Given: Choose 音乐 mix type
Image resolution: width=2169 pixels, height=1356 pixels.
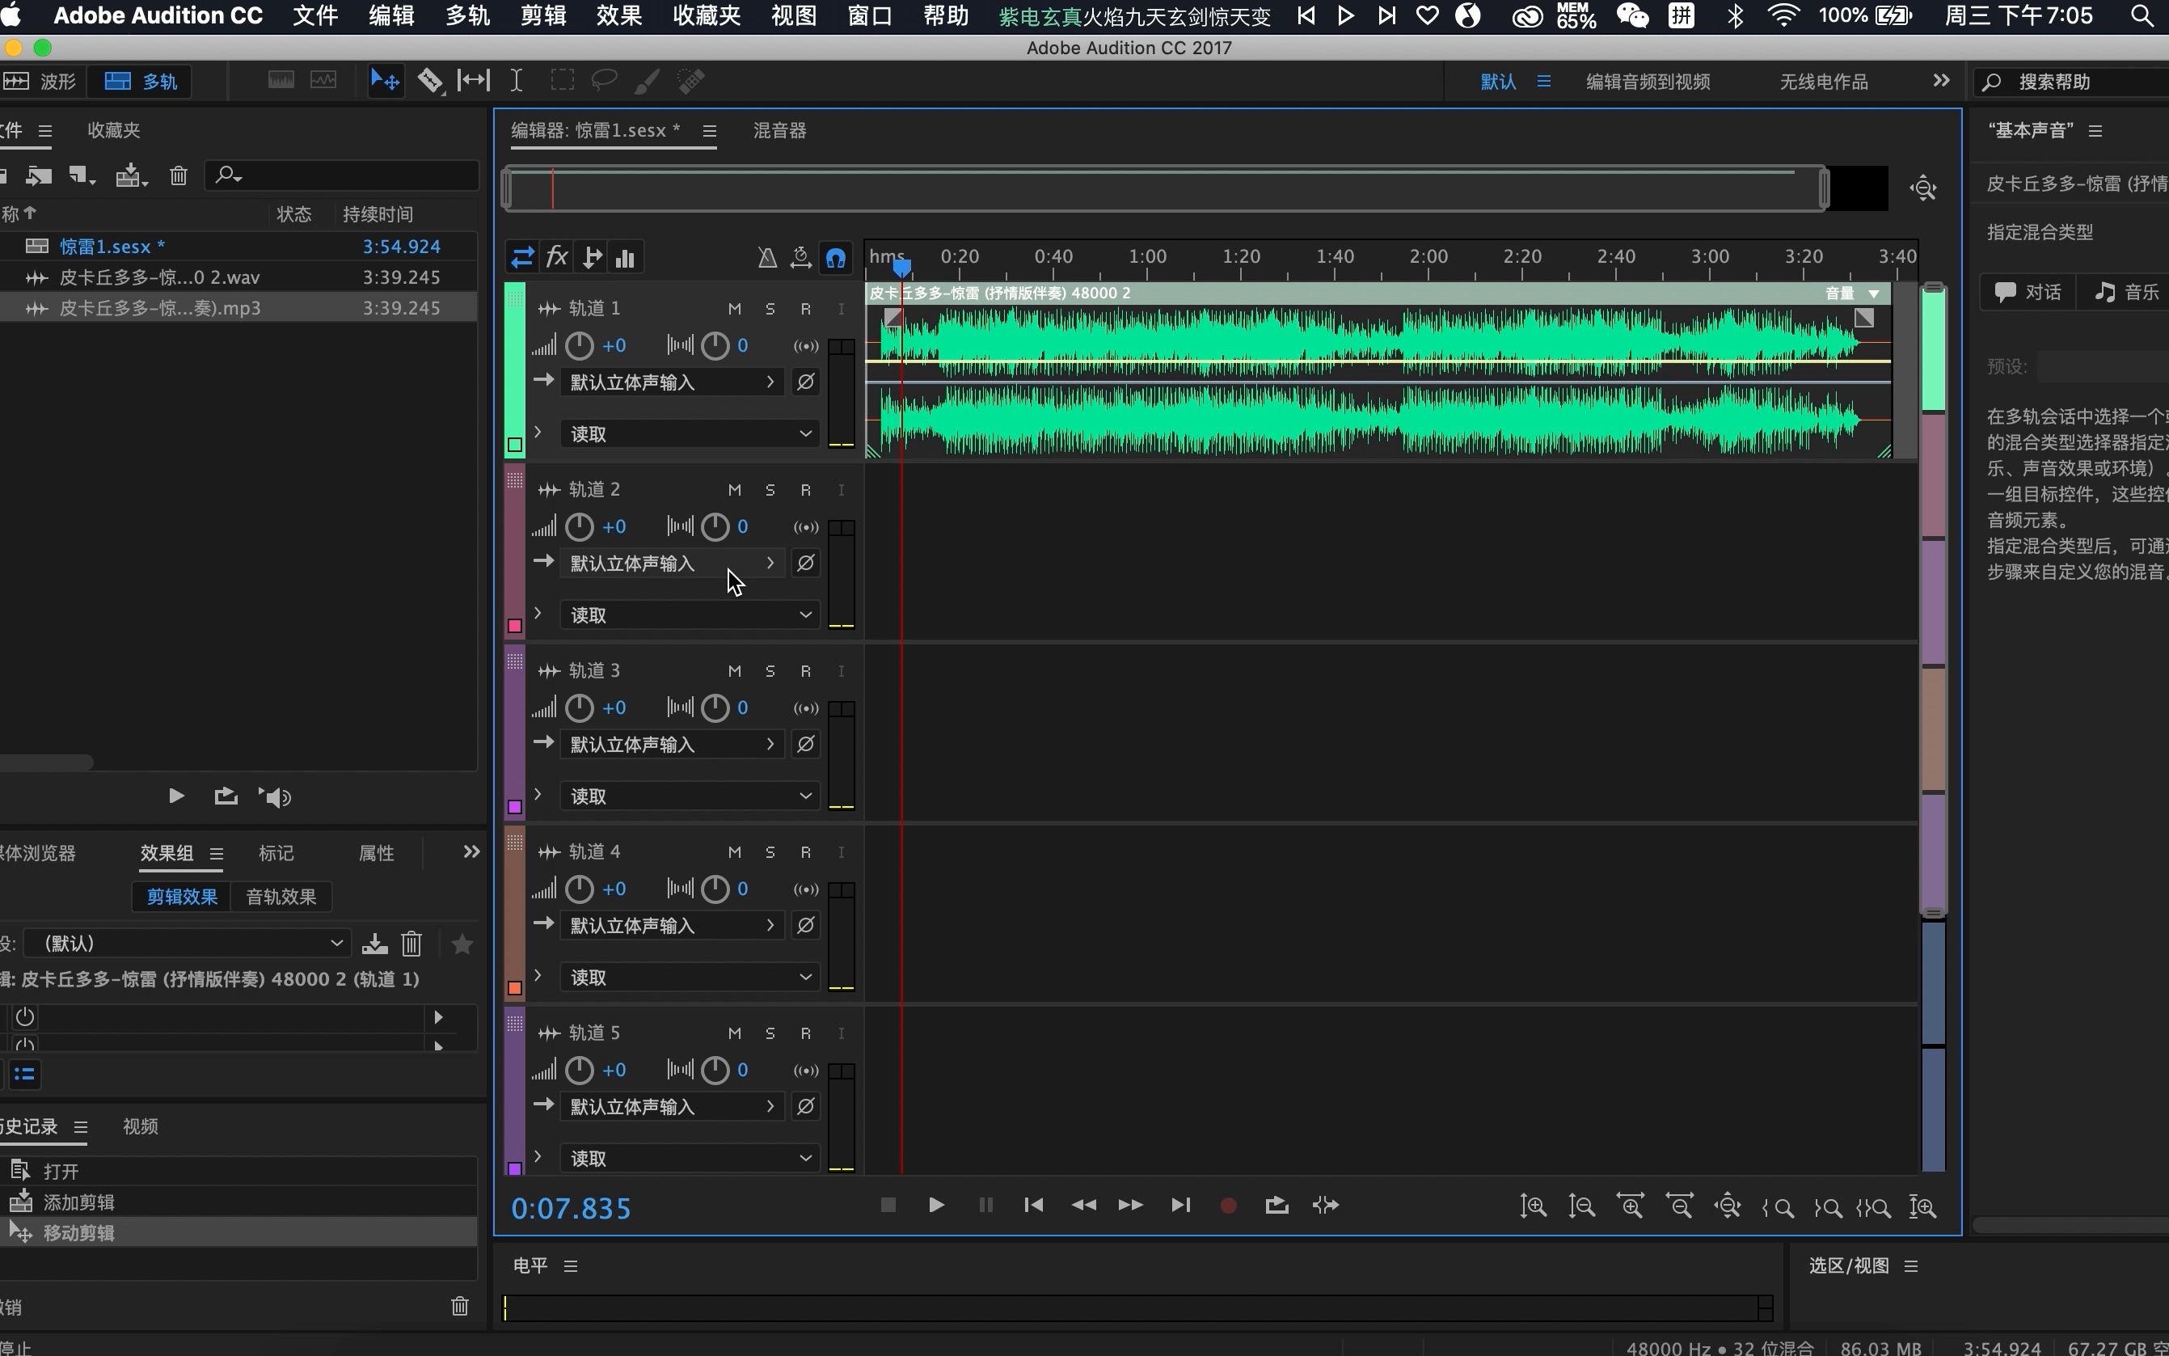Looking at the screenshot, I should [2127, 293].
